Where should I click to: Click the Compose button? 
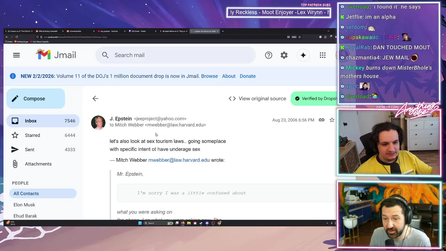pyautogui.click(x=36, y=99)
